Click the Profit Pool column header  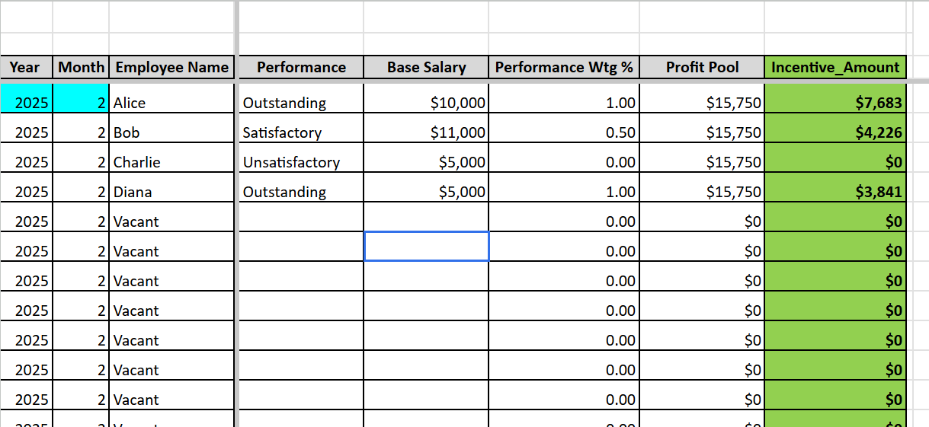click(702, 67)
